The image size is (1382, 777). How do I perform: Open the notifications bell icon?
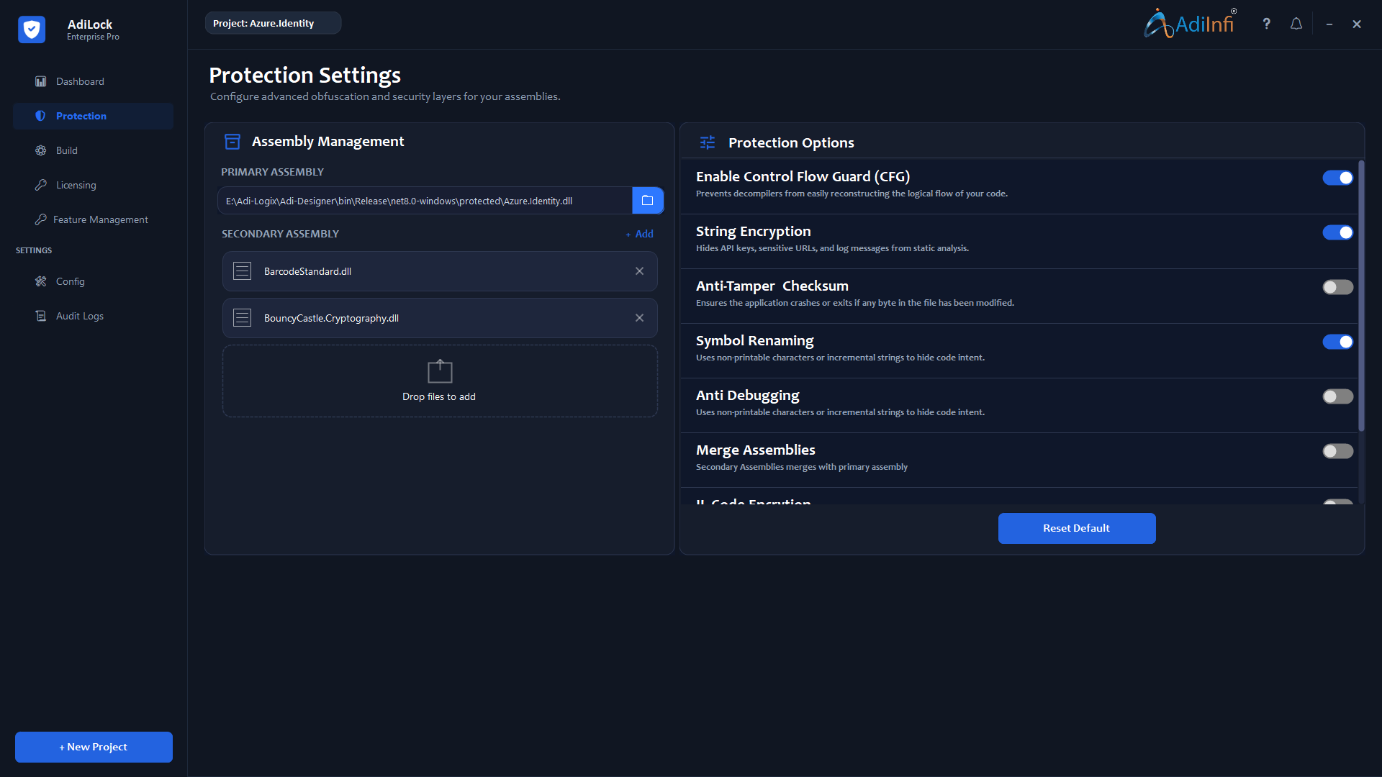tap(1296, 24)
